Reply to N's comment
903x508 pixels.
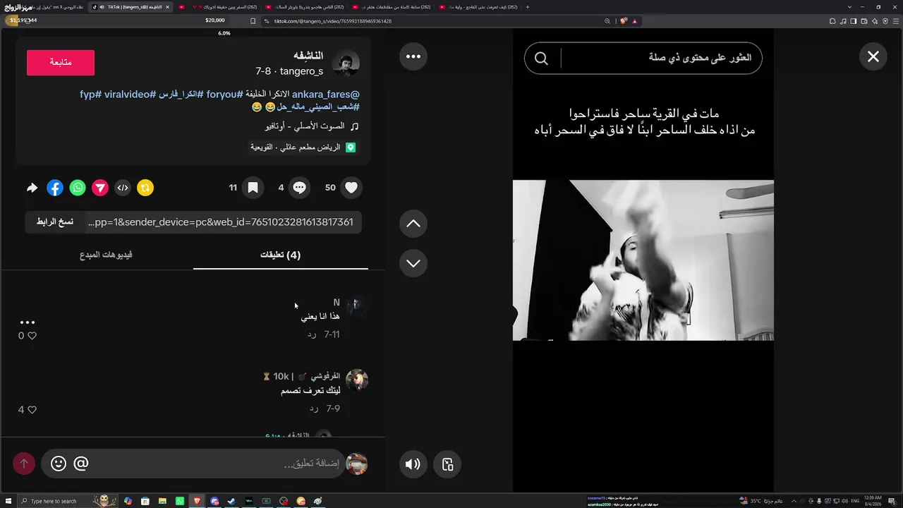tap(313, 334)
